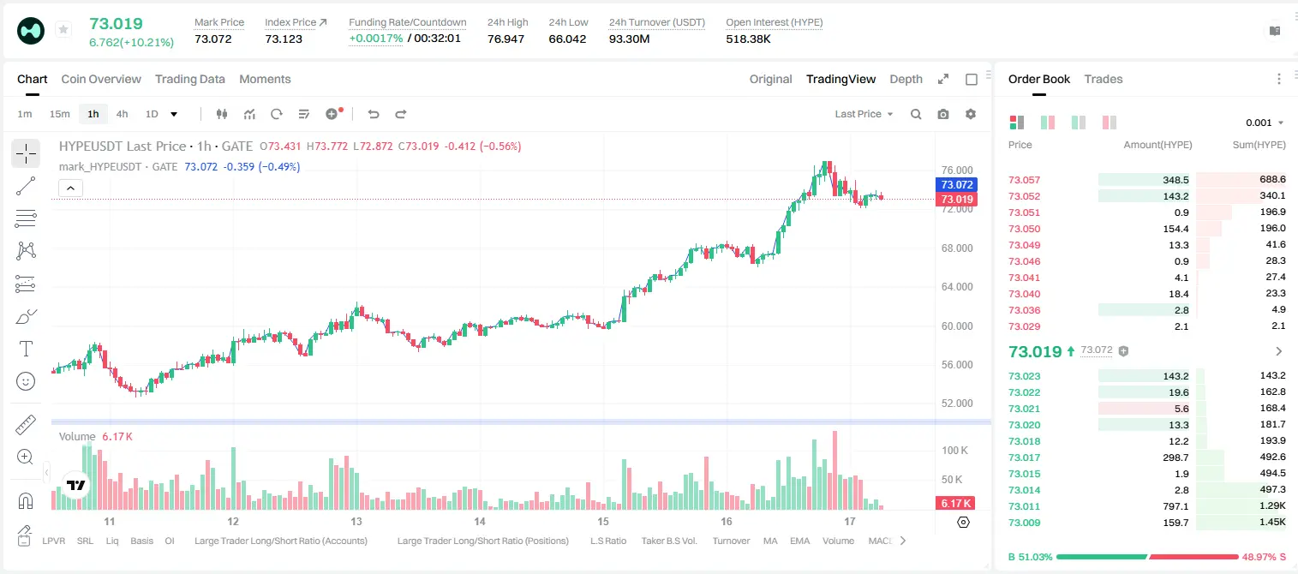Favorite HYPE with the star icon

pyautogui.click(x=63, y=30)
